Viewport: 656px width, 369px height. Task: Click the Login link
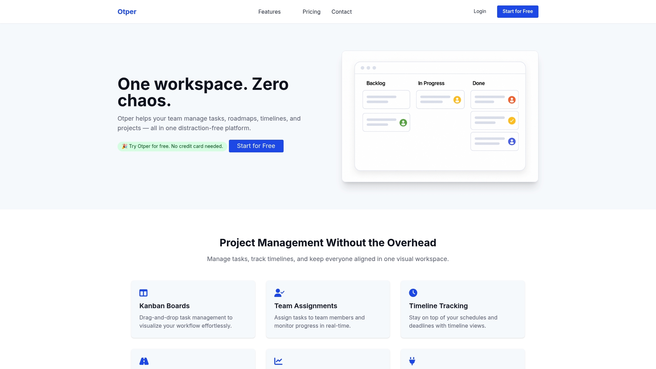(x=480, y=11)
